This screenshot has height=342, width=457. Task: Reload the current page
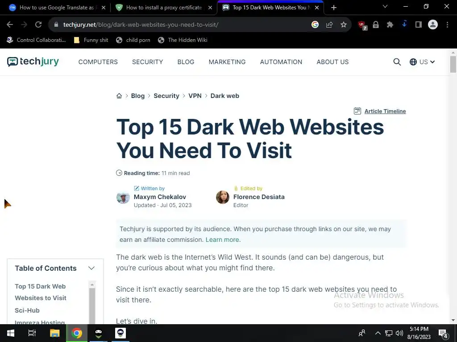pyautogui.click(x=38, y=25)
